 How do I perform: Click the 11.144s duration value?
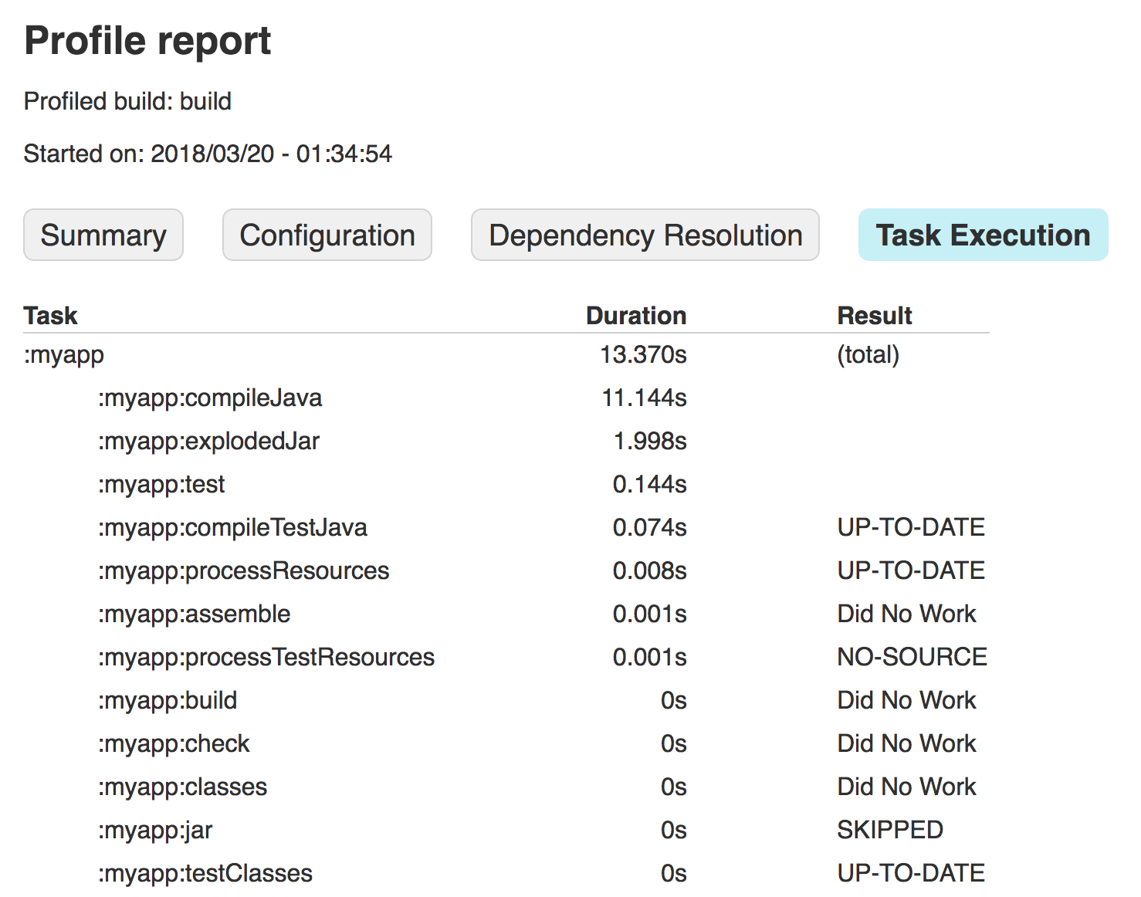(645, 398)
